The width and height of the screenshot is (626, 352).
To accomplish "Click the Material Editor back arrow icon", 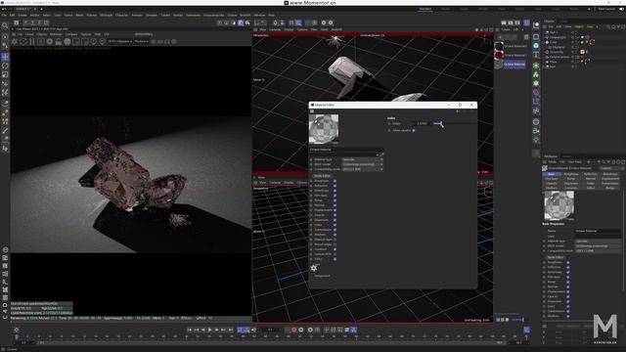I will click(458, 111).
